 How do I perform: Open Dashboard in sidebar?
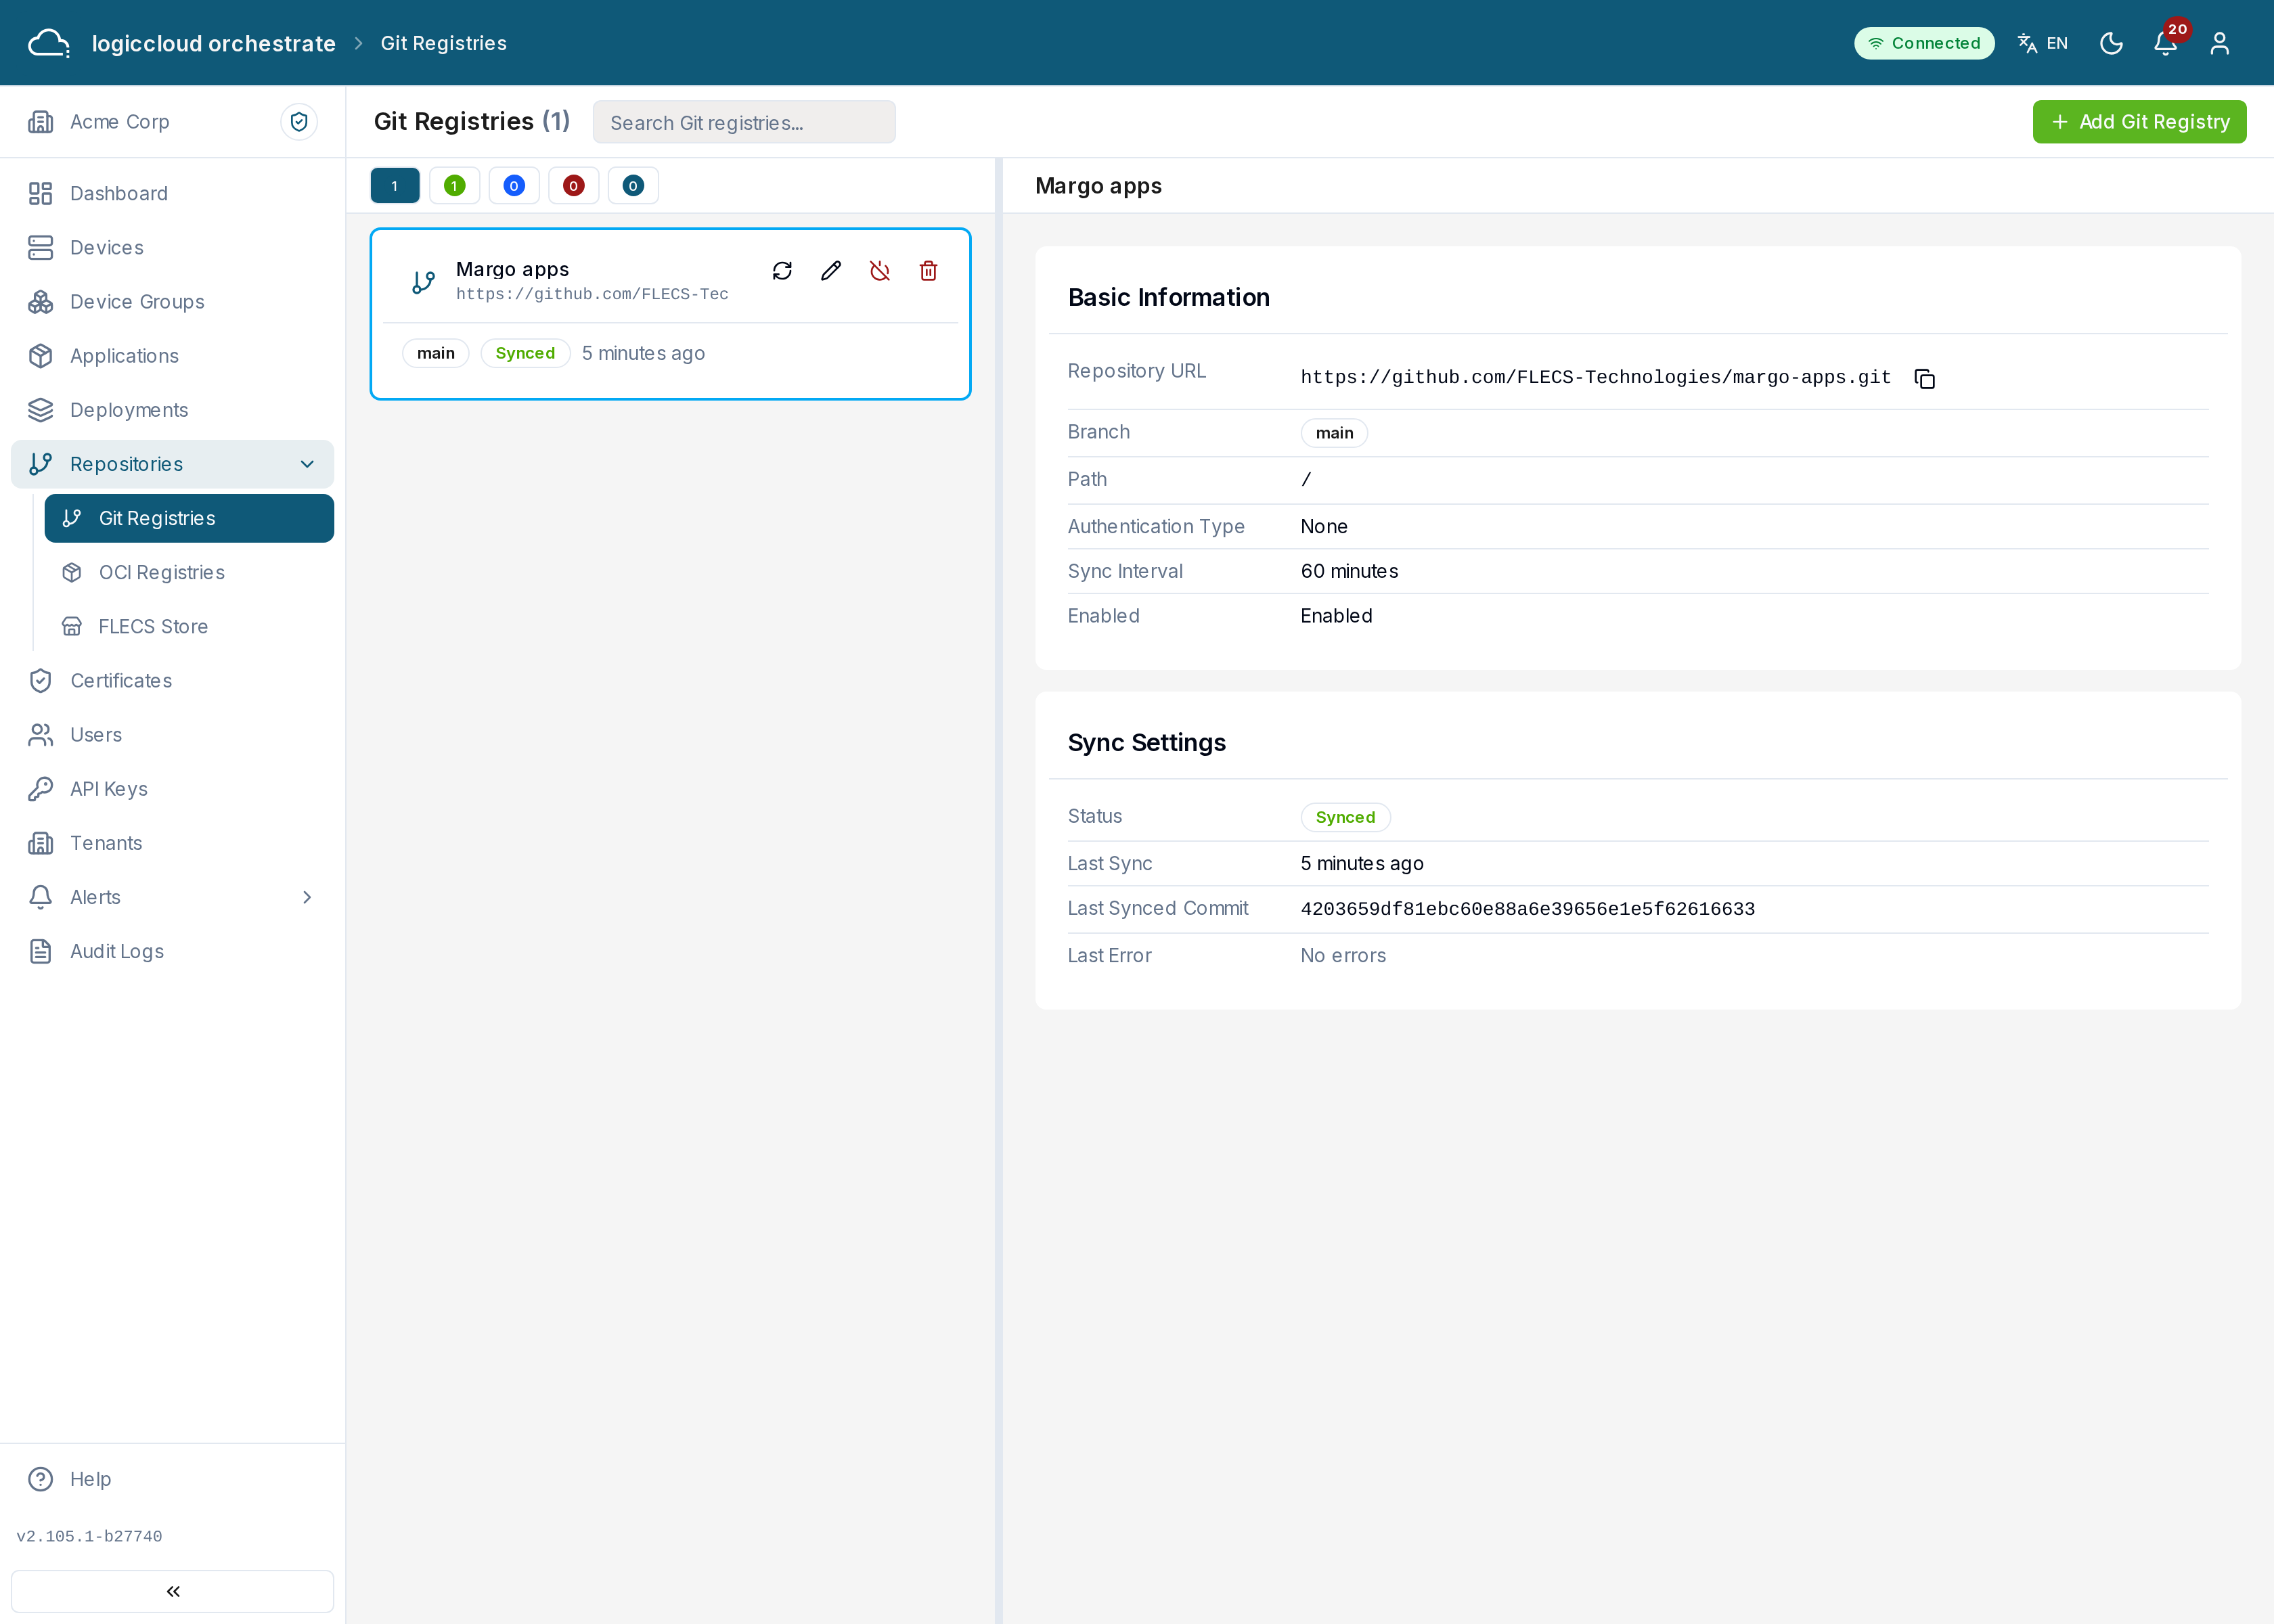pos(172,193)
